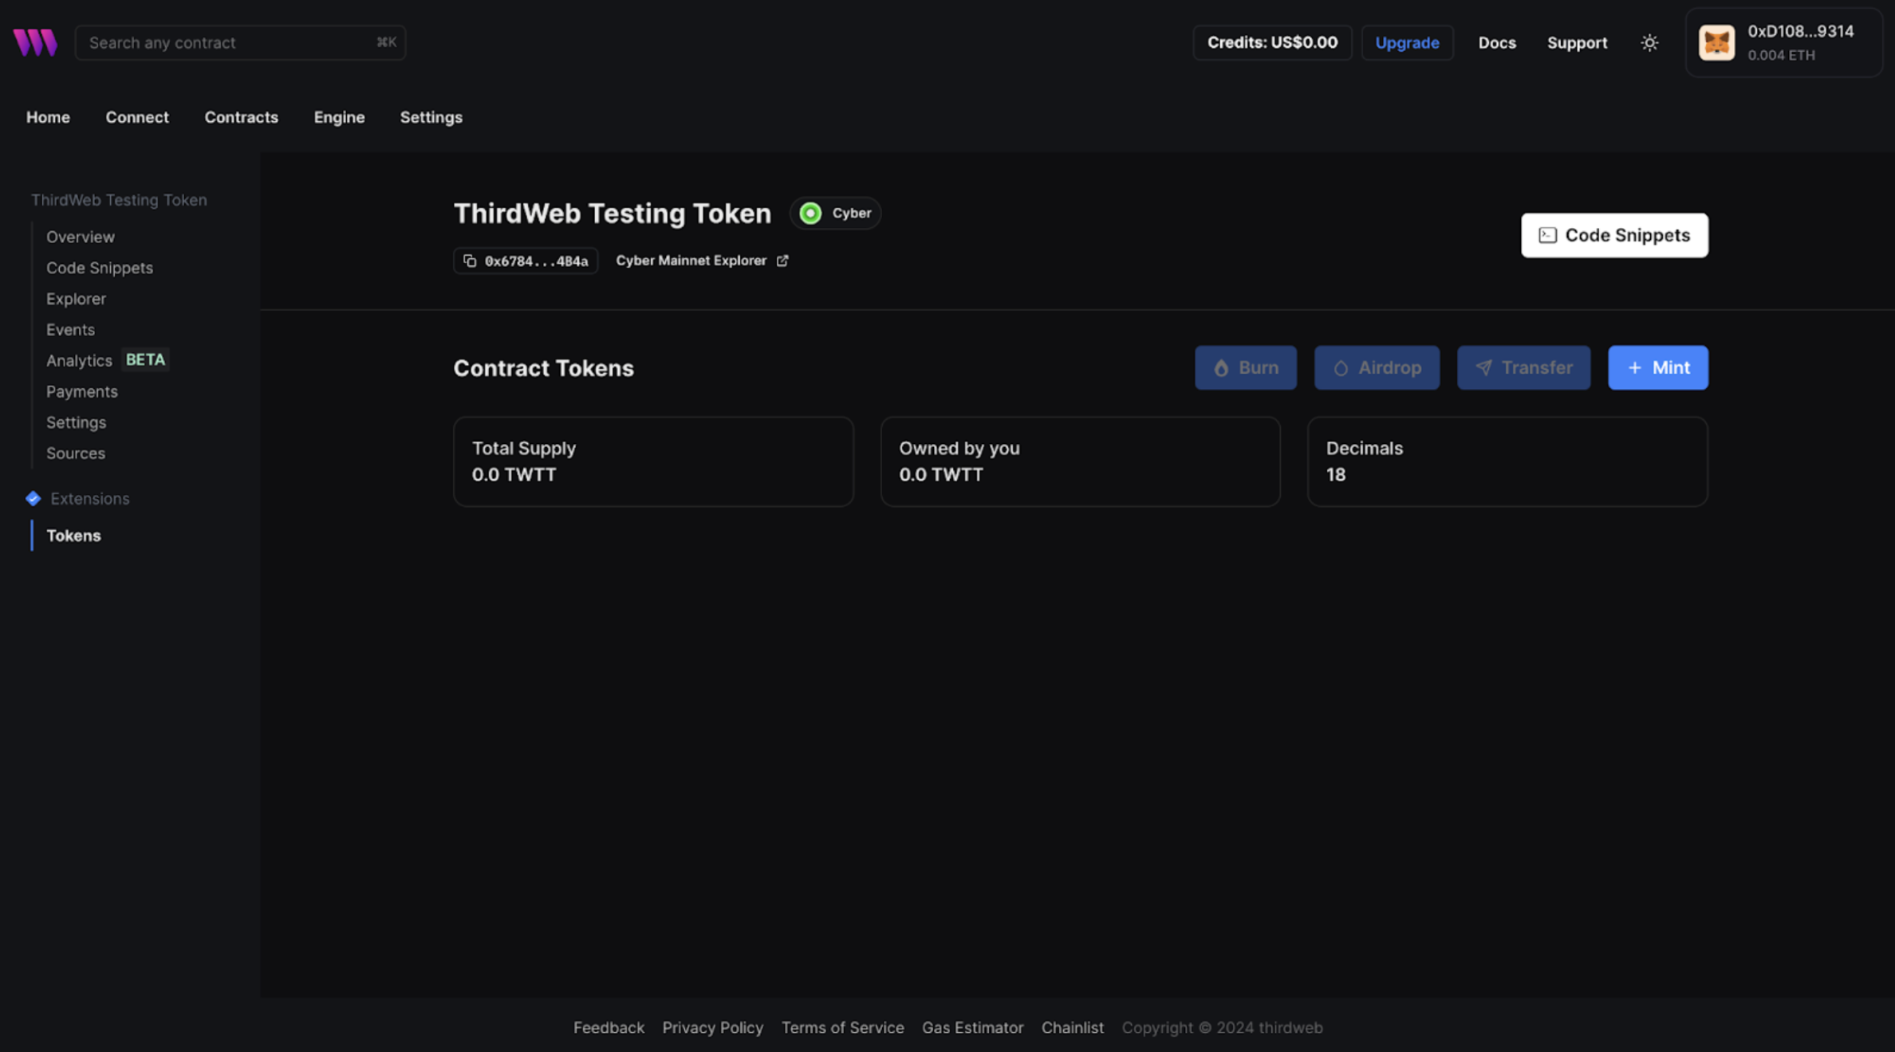Copy contract address 0x6784...484a
This screenshot has height=1052, width=1895.
click(526, 261)
